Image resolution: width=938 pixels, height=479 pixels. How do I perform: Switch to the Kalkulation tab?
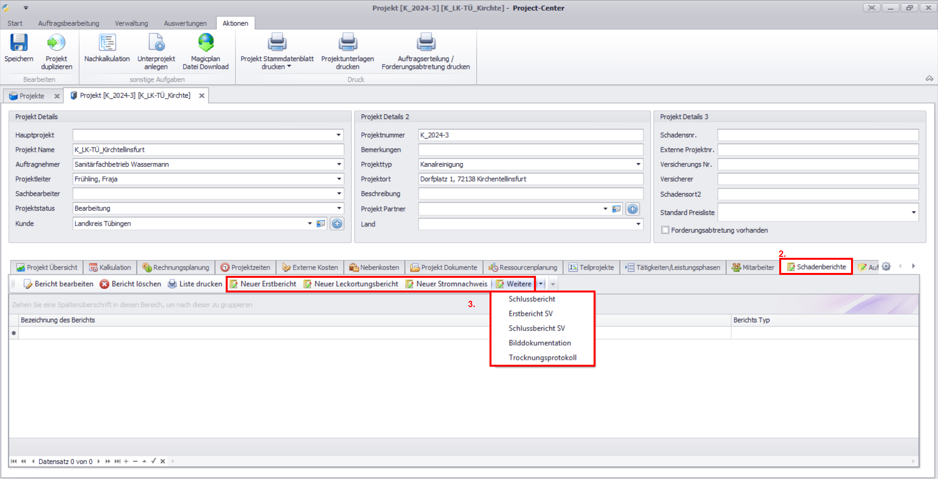pos(110,268)
